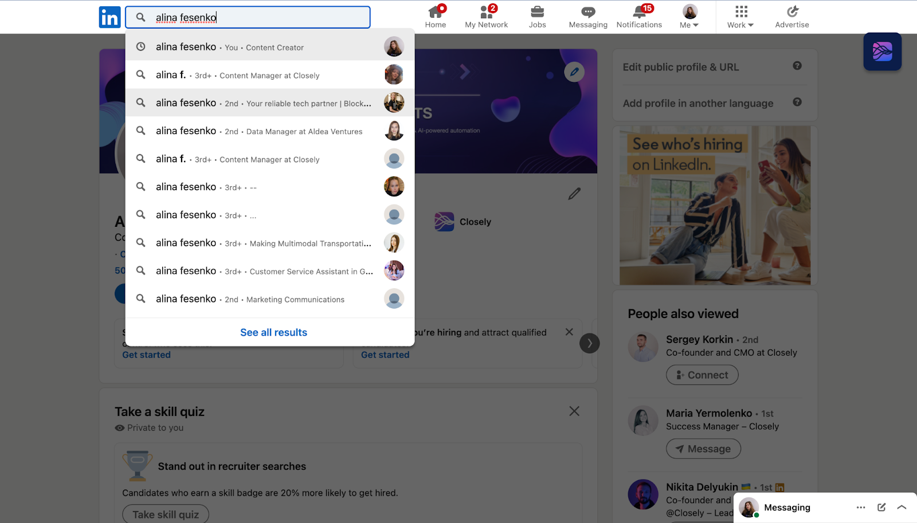
Task: Go to My Network
Action: click(486, 16)
